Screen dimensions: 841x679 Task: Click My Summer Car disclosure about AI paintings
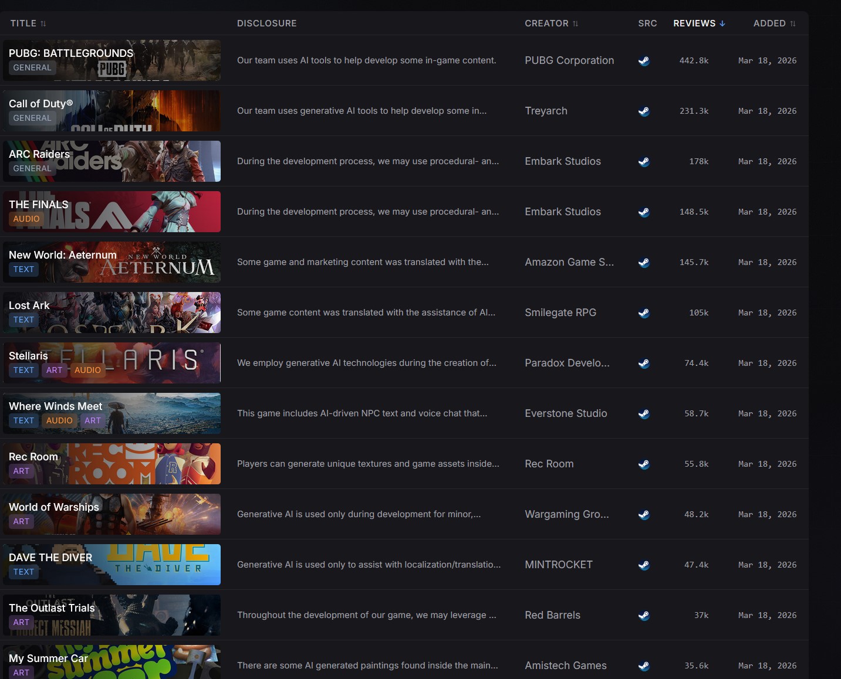[x=367, y=666]
